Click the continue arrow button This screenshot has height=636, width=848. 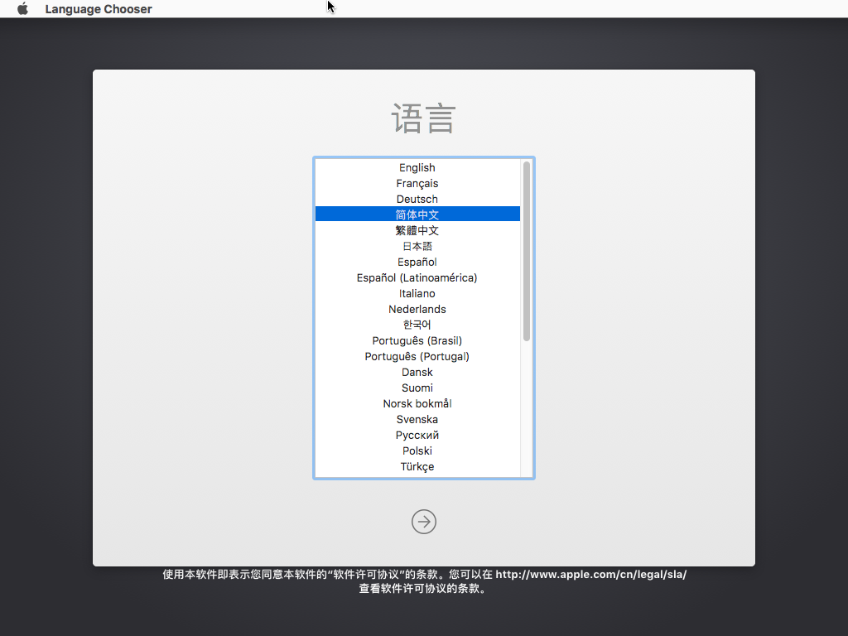[x=423, y=522]
